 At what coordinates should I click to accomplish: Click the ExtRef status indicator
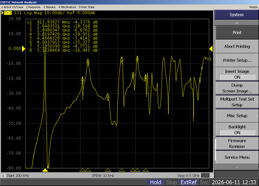tap(189, 182)
